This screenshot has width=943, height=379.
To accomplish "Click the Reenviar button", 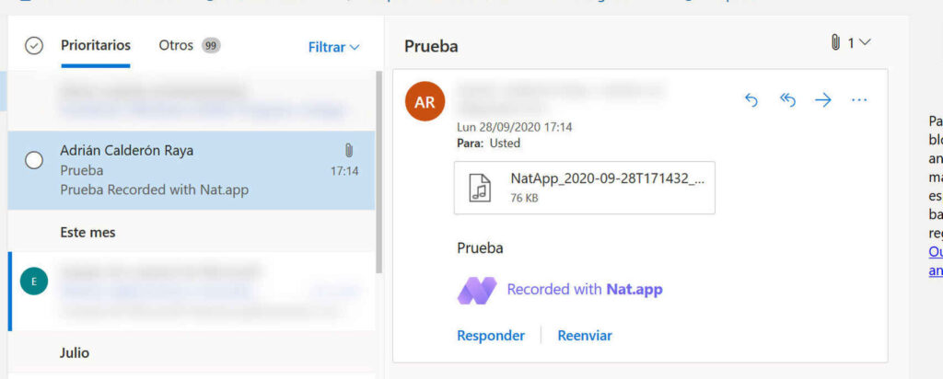I will click(x=585, y=336).
